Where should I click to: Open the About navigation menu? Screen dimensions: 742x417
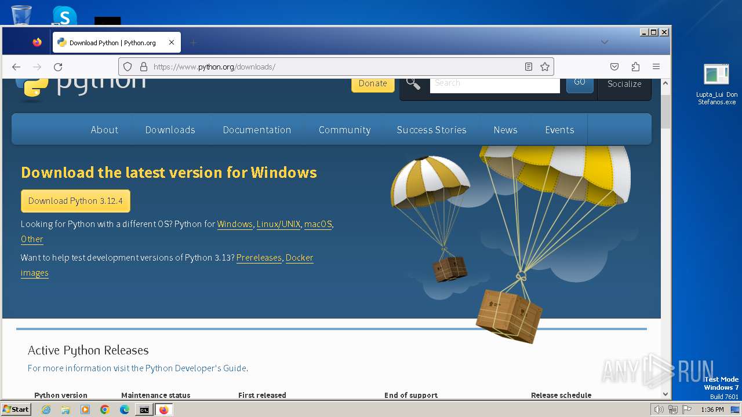[104, 130]
